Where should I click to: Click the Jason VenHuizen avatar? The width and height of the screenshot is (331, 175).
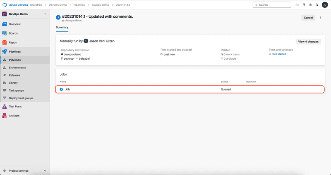86,41
